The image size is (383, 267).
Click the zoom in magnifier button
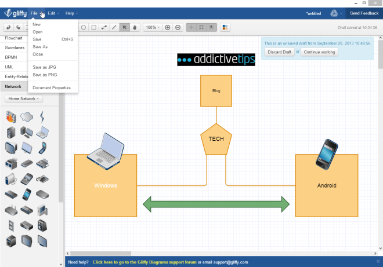pyautogui.click(x=168, y=27)
